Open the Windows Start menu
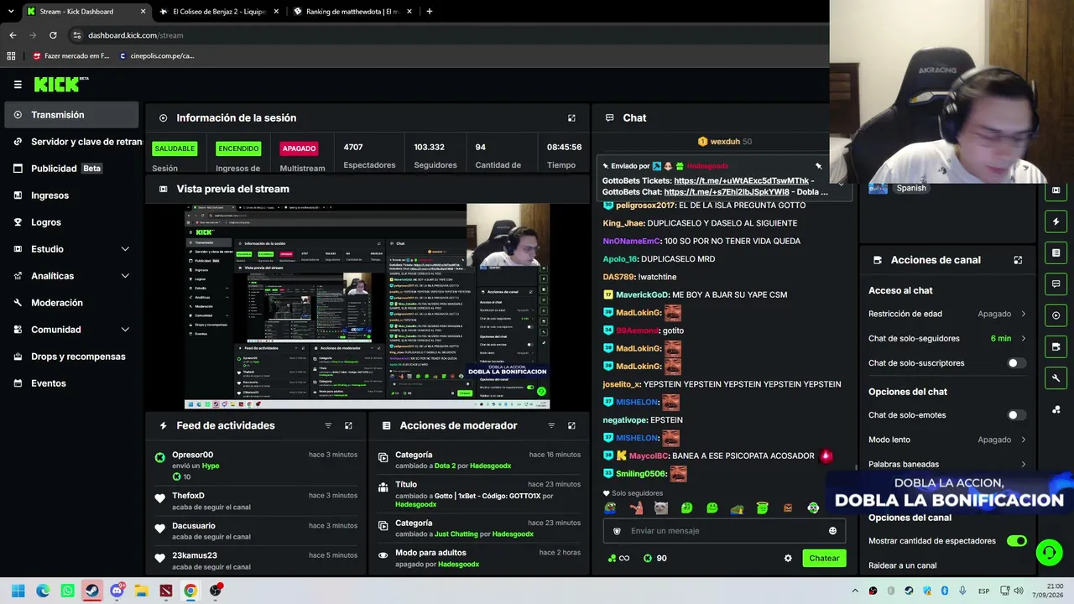 pos(18,591)
